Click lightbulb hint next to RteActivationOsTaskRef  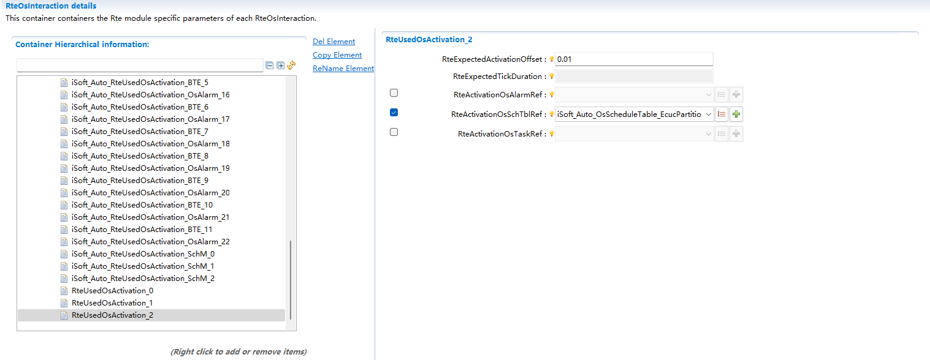pyautogui.click(x=551, y=134)
